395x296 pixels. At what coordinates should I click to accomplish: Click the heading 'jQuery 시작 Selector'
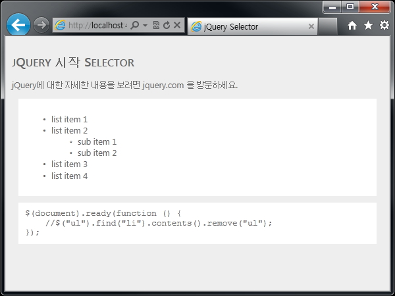pos(73,62)
